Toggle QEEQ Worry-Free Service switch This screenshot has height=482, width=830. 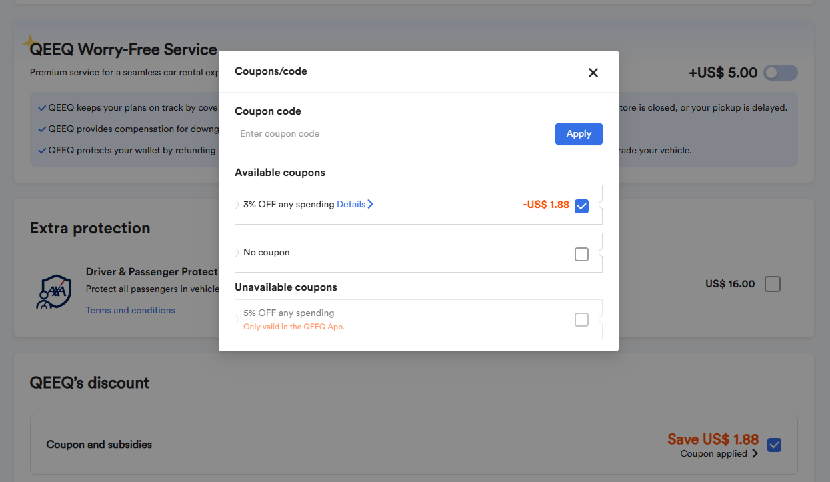click(780, 73)
